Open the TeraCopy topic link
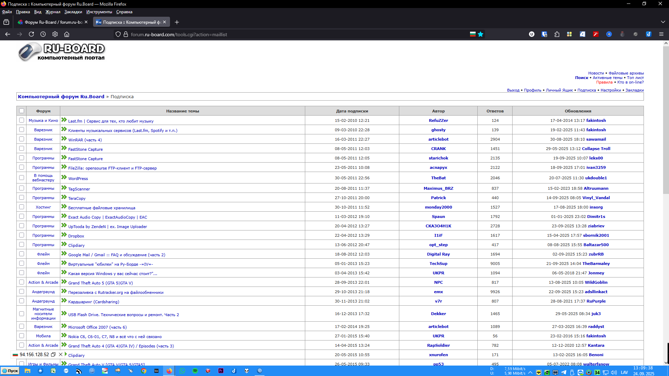Screen dimensions: 669x376 click(x=77, y=198)
